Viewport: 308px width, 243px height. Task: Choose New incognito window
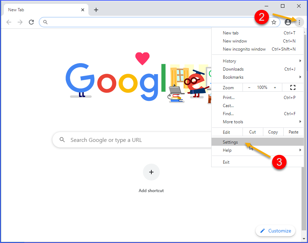tap(244, 49)
